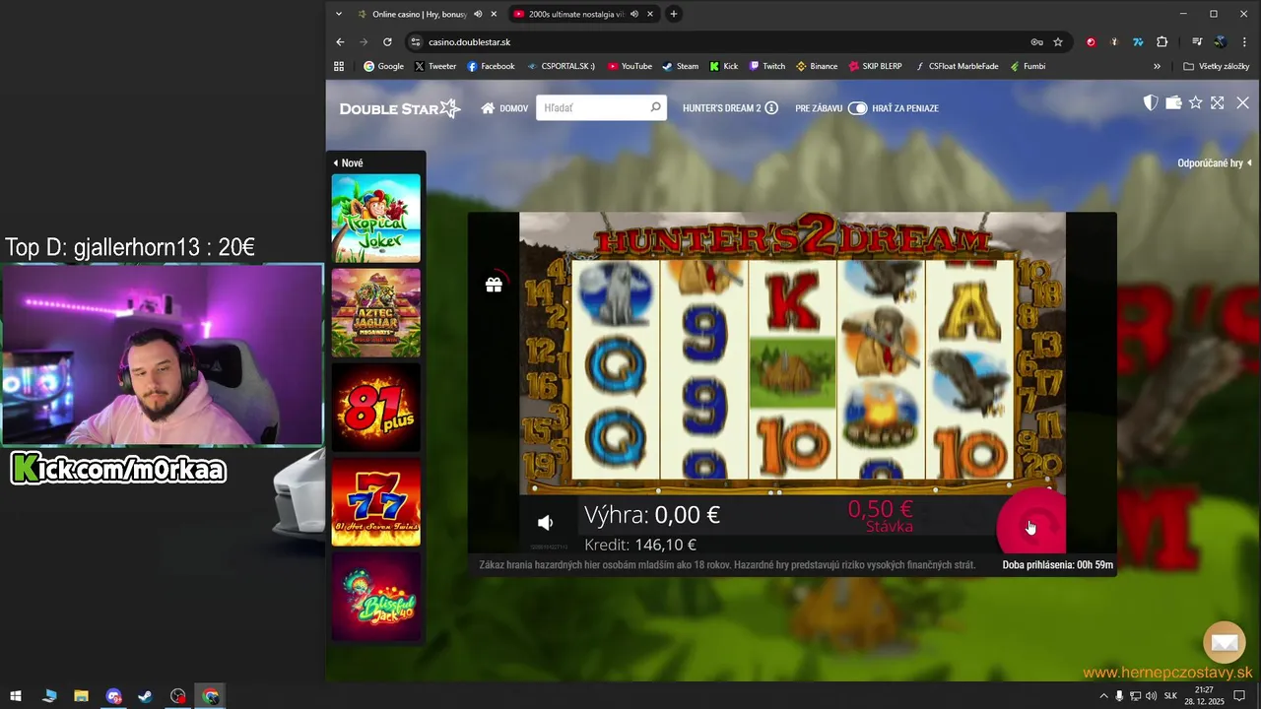Open the Chrome three-dot menu

point(1243,42)
